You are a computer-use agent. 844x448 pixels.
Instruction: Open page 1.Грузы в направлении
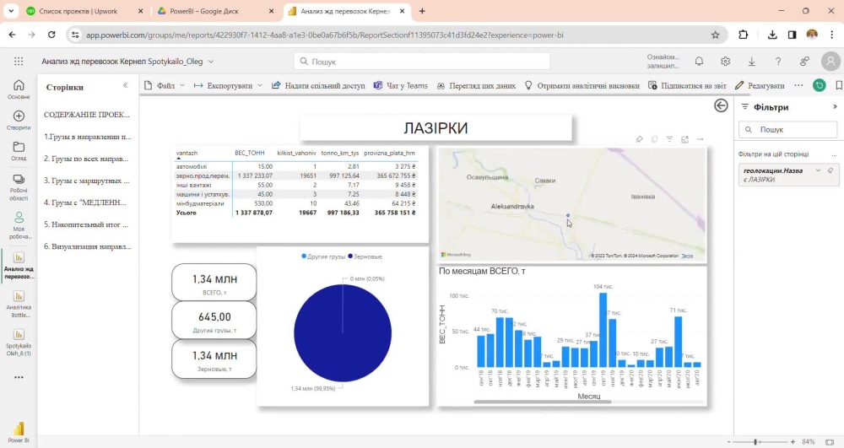(87, 137)
